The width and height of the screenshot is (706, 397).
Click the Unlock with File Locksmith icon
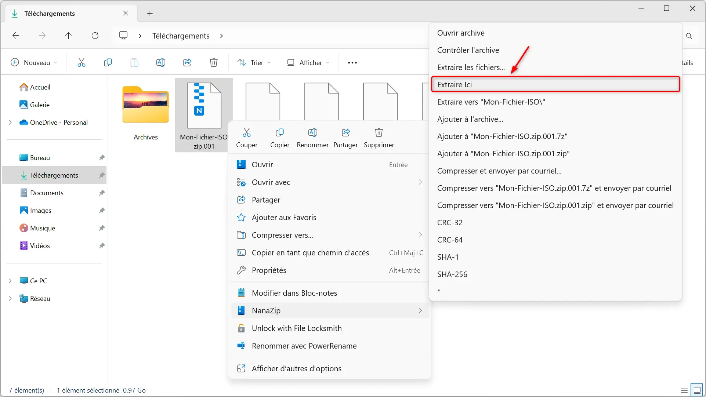pos(241,328)
